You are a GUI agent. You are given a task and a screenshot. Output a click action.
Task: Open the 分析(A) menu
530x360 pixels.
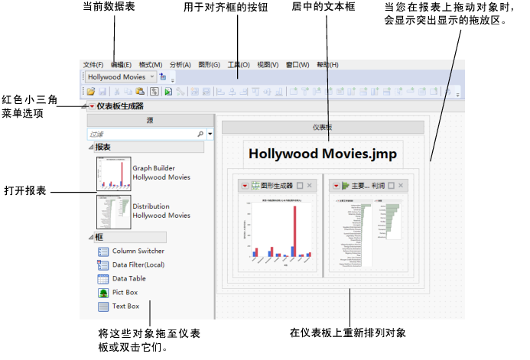point(180,65)
